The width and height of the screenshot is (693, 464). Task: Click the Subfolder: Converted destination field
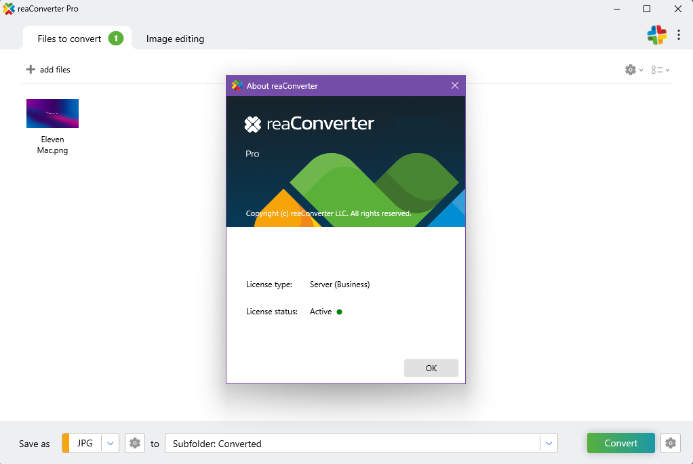point(352,443)
